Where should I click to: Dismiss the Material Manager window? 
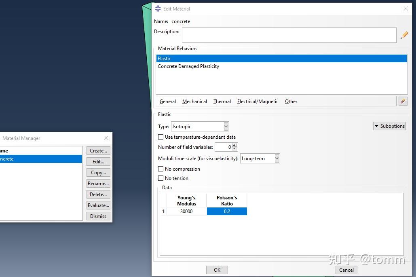(x=98, y=216)
